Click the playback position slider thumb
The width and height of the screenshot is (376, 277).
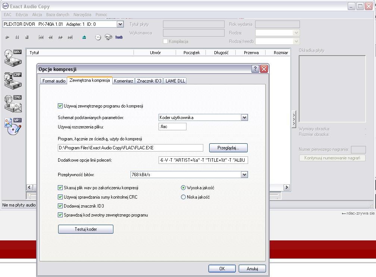click(30, 196)
